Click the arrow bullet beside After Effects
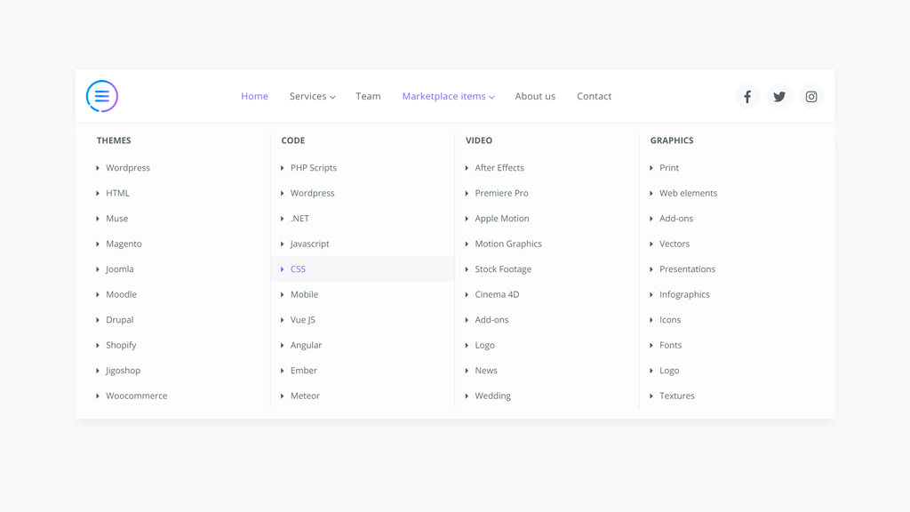The height and width of the screenshot is (512, 910). [x=467, y=168]
